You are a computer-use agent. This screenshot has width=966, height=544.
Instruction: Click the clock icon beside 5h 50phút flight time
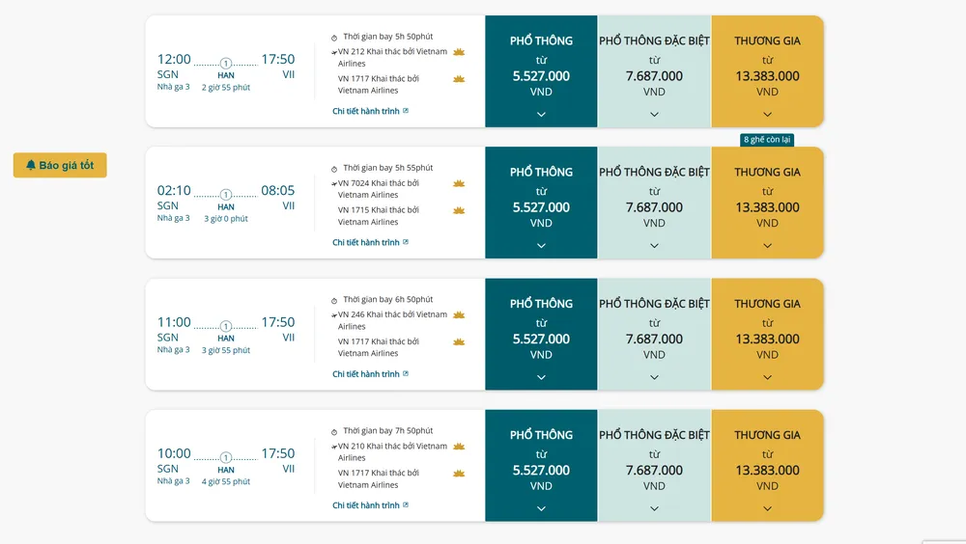(334, 37)
